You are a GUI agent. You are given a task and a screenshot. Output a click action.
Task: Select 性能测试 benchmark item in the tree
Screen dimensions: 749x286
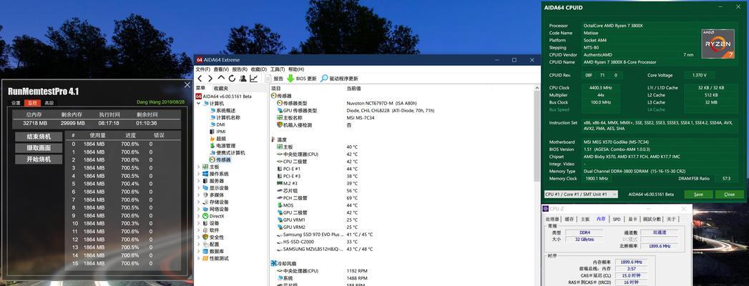pyautogui.click(x=215, y=258)
